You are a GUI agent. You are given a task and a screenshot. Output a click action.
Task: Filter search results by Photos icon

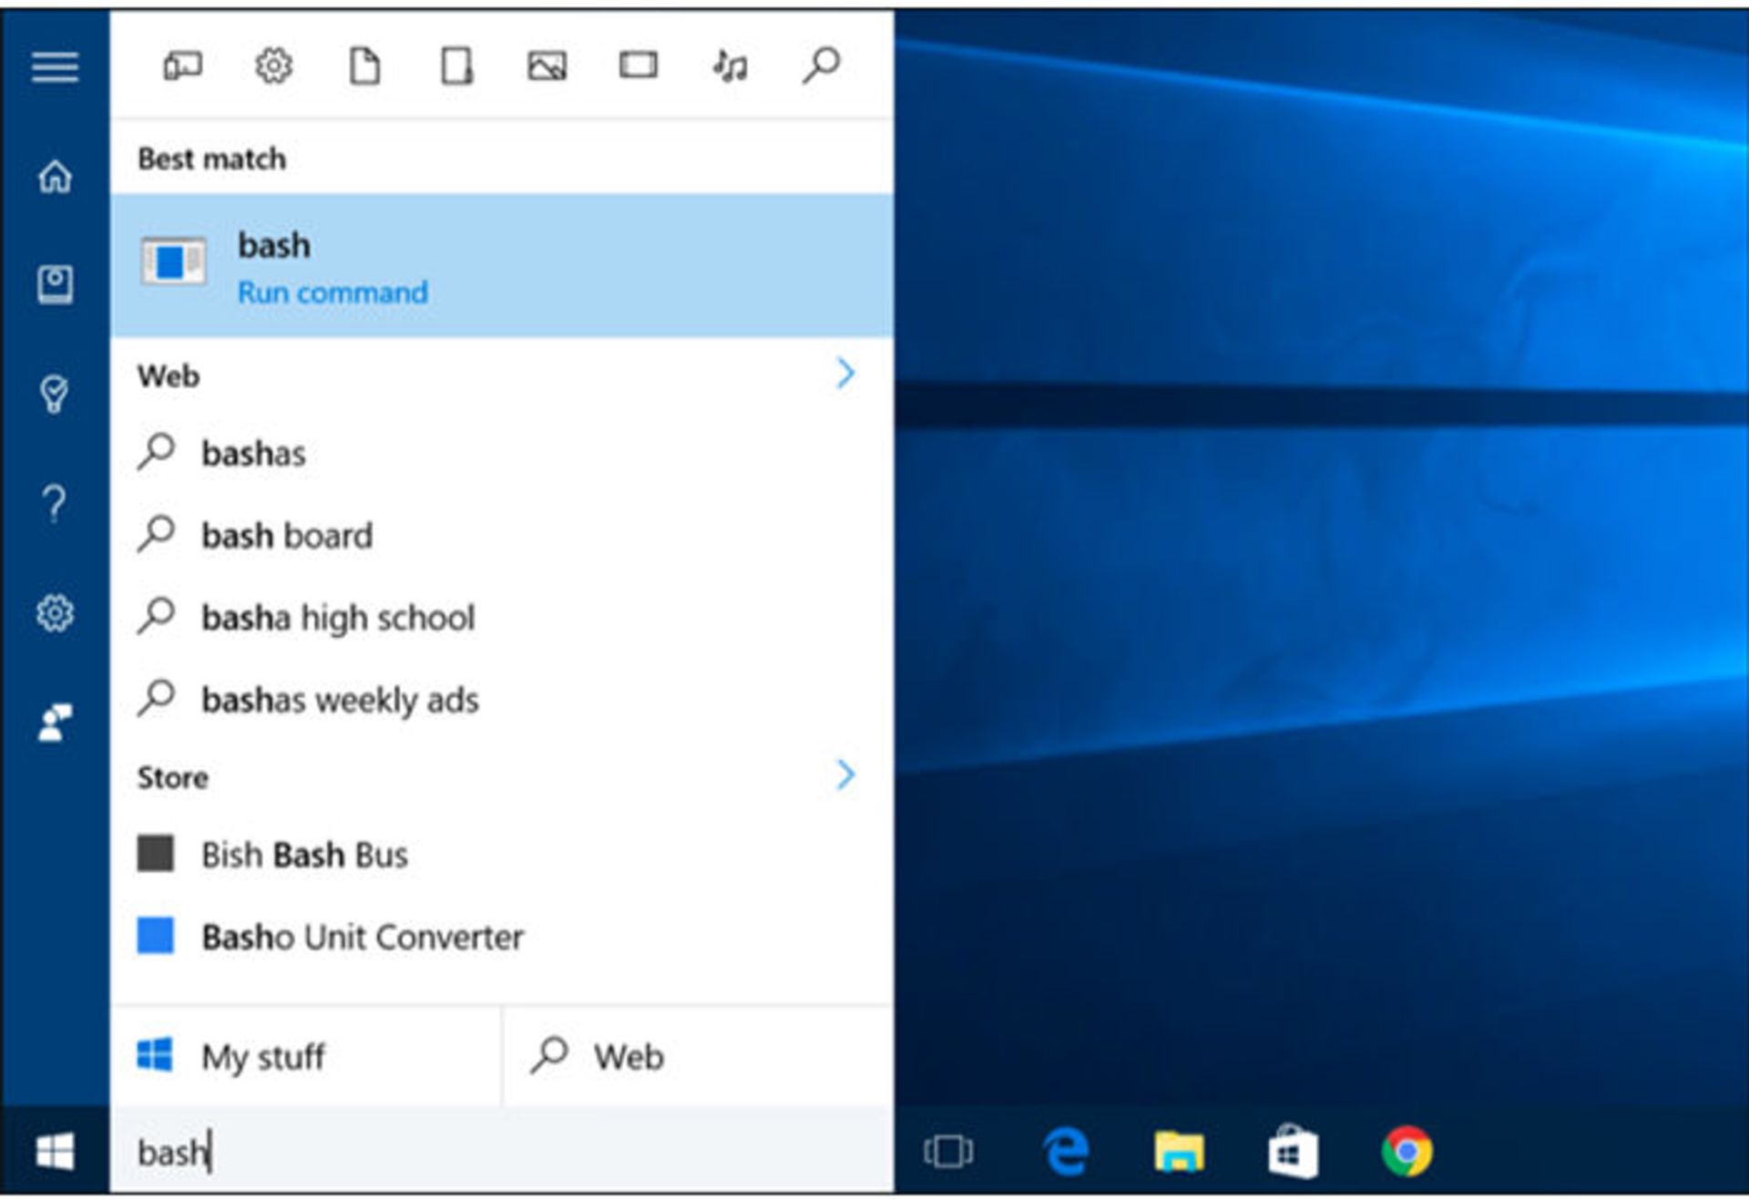547,66
